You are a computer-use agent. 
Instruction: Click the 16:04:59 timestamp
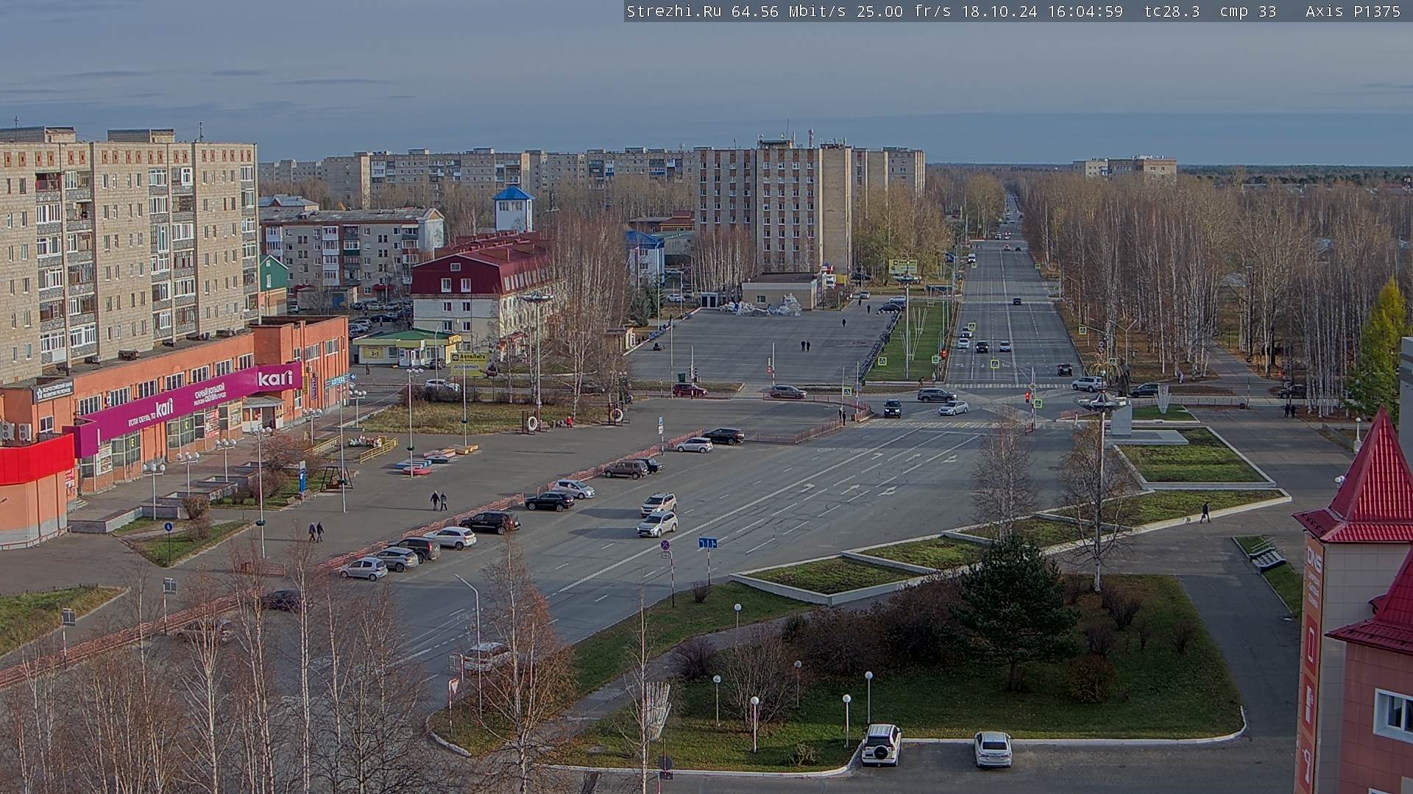pyautogui.click(x=1086, y=11)
